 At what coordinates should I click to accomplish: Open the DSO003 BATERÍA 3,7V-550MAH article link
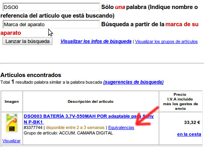pyautogui.click(x=89, y=119)
